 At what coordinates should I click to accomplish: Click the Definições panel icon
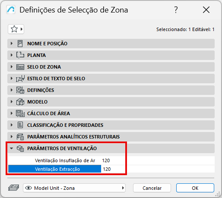pos(20,90)
